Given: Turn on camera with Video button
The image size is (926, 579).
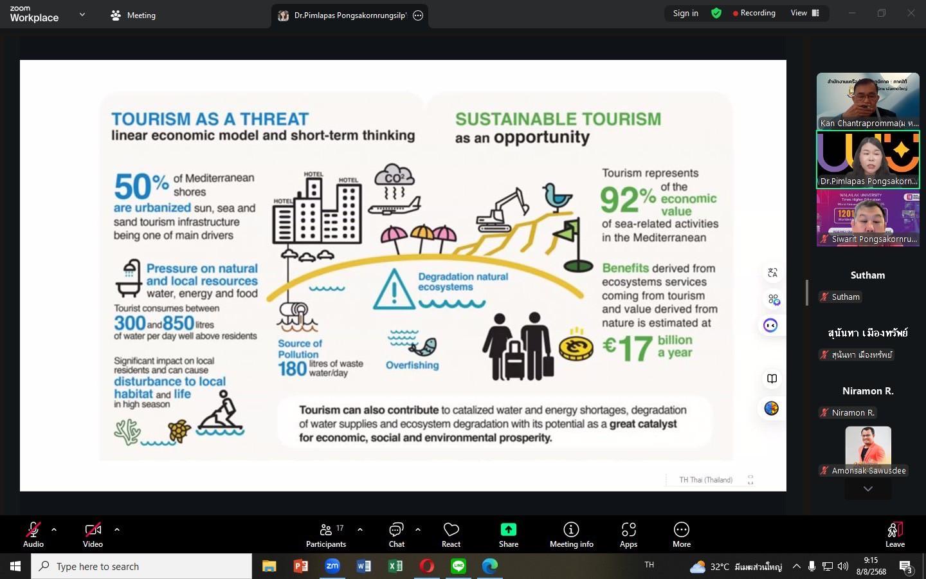Looking at the screenshot, I should 93,535.
